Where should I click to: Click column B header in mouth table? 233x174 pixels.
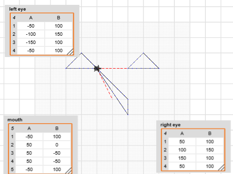57,129
